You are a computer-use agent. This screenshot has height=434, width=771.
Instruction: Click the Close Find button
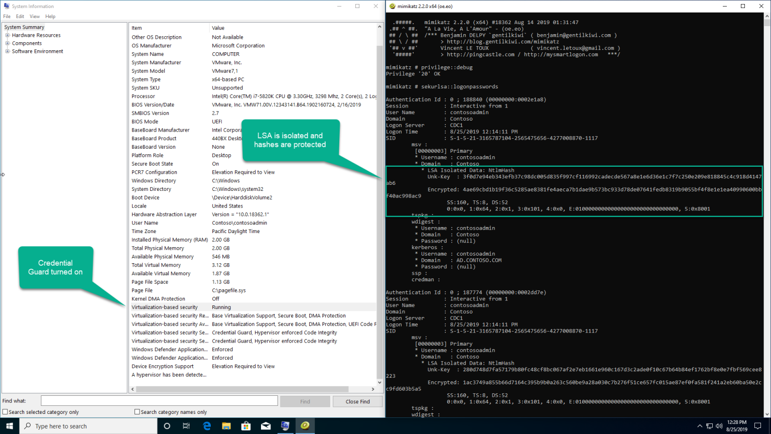point(358,401)
